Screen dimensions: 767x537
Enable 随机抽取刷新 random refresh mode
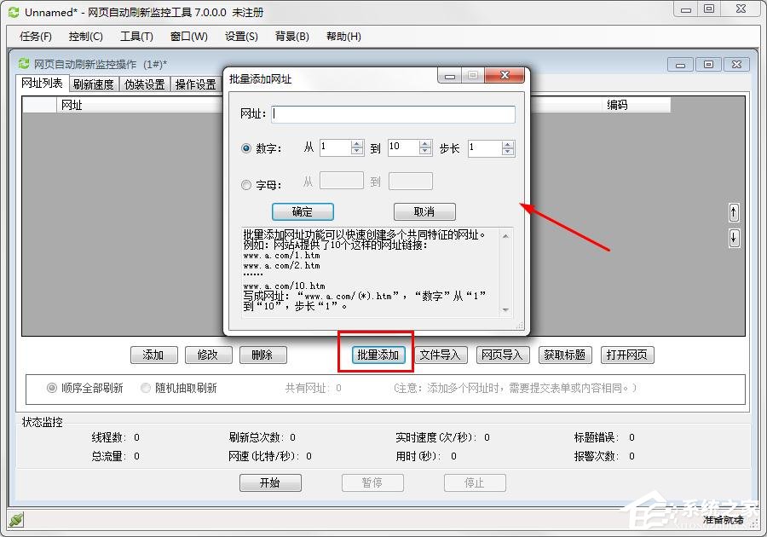pyautogui.click(x=145, y=387)
